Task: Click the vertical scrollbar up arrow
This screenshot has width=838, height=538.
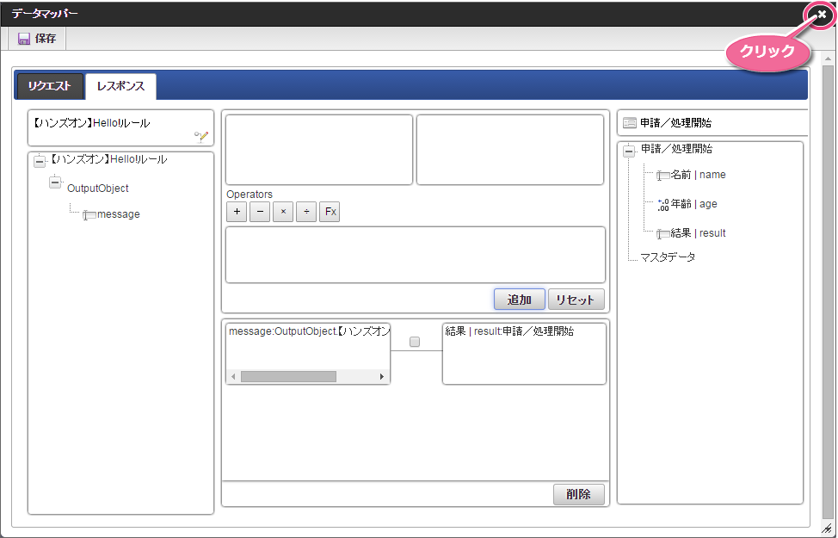Action: (x=828, y=59)
